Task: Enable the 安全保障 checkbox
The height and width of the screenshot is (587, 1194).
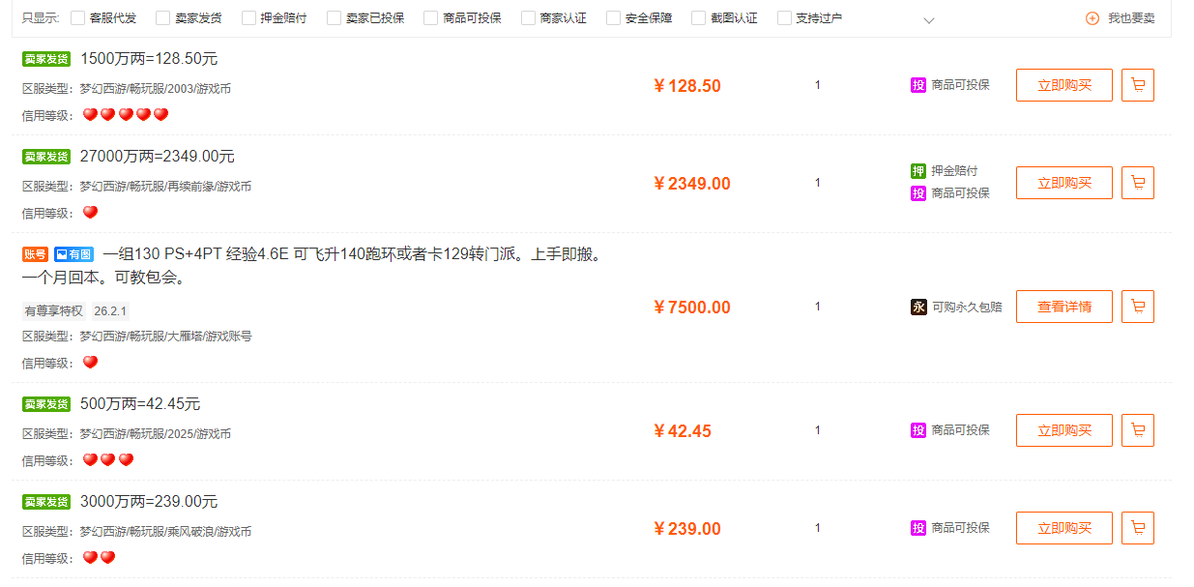Action: click(x=614, y=16)
